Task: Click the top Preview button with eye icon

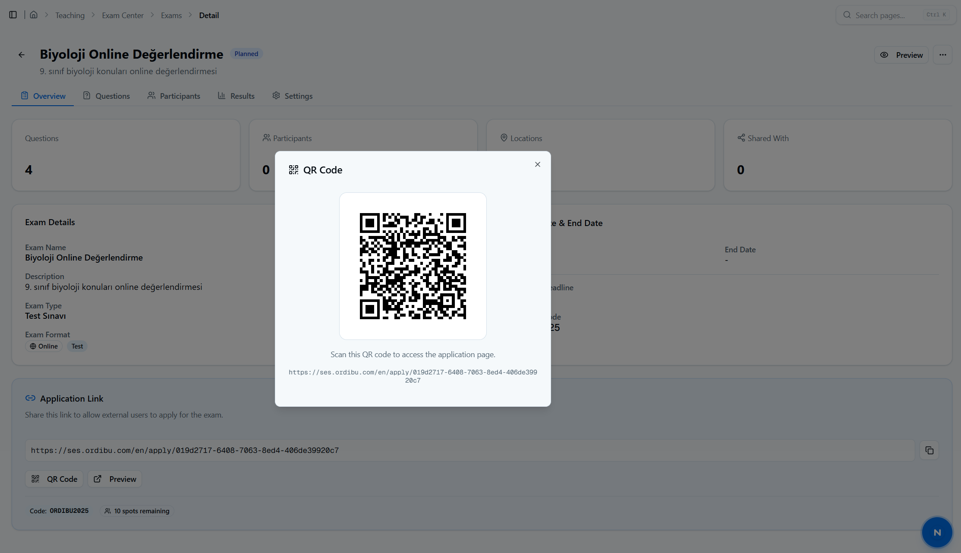Action: 901,55
